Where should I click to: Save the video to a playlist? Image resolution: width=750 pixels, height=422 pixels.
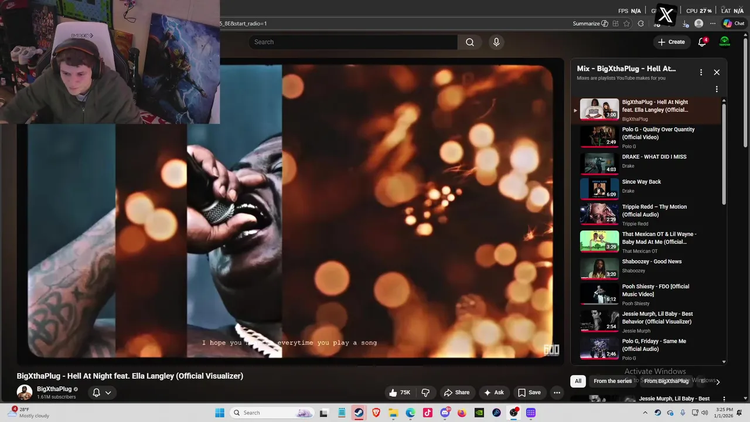(x=529, y=393)
